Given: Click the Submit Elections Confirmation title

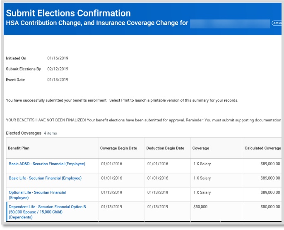Looking at the screenshot, I should click(68, 13).
